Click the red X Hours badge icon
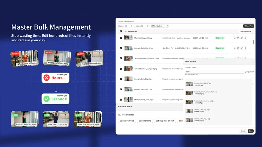Image resolution: width=262 pixels, height=147 pixels. [x=47, y=78]
